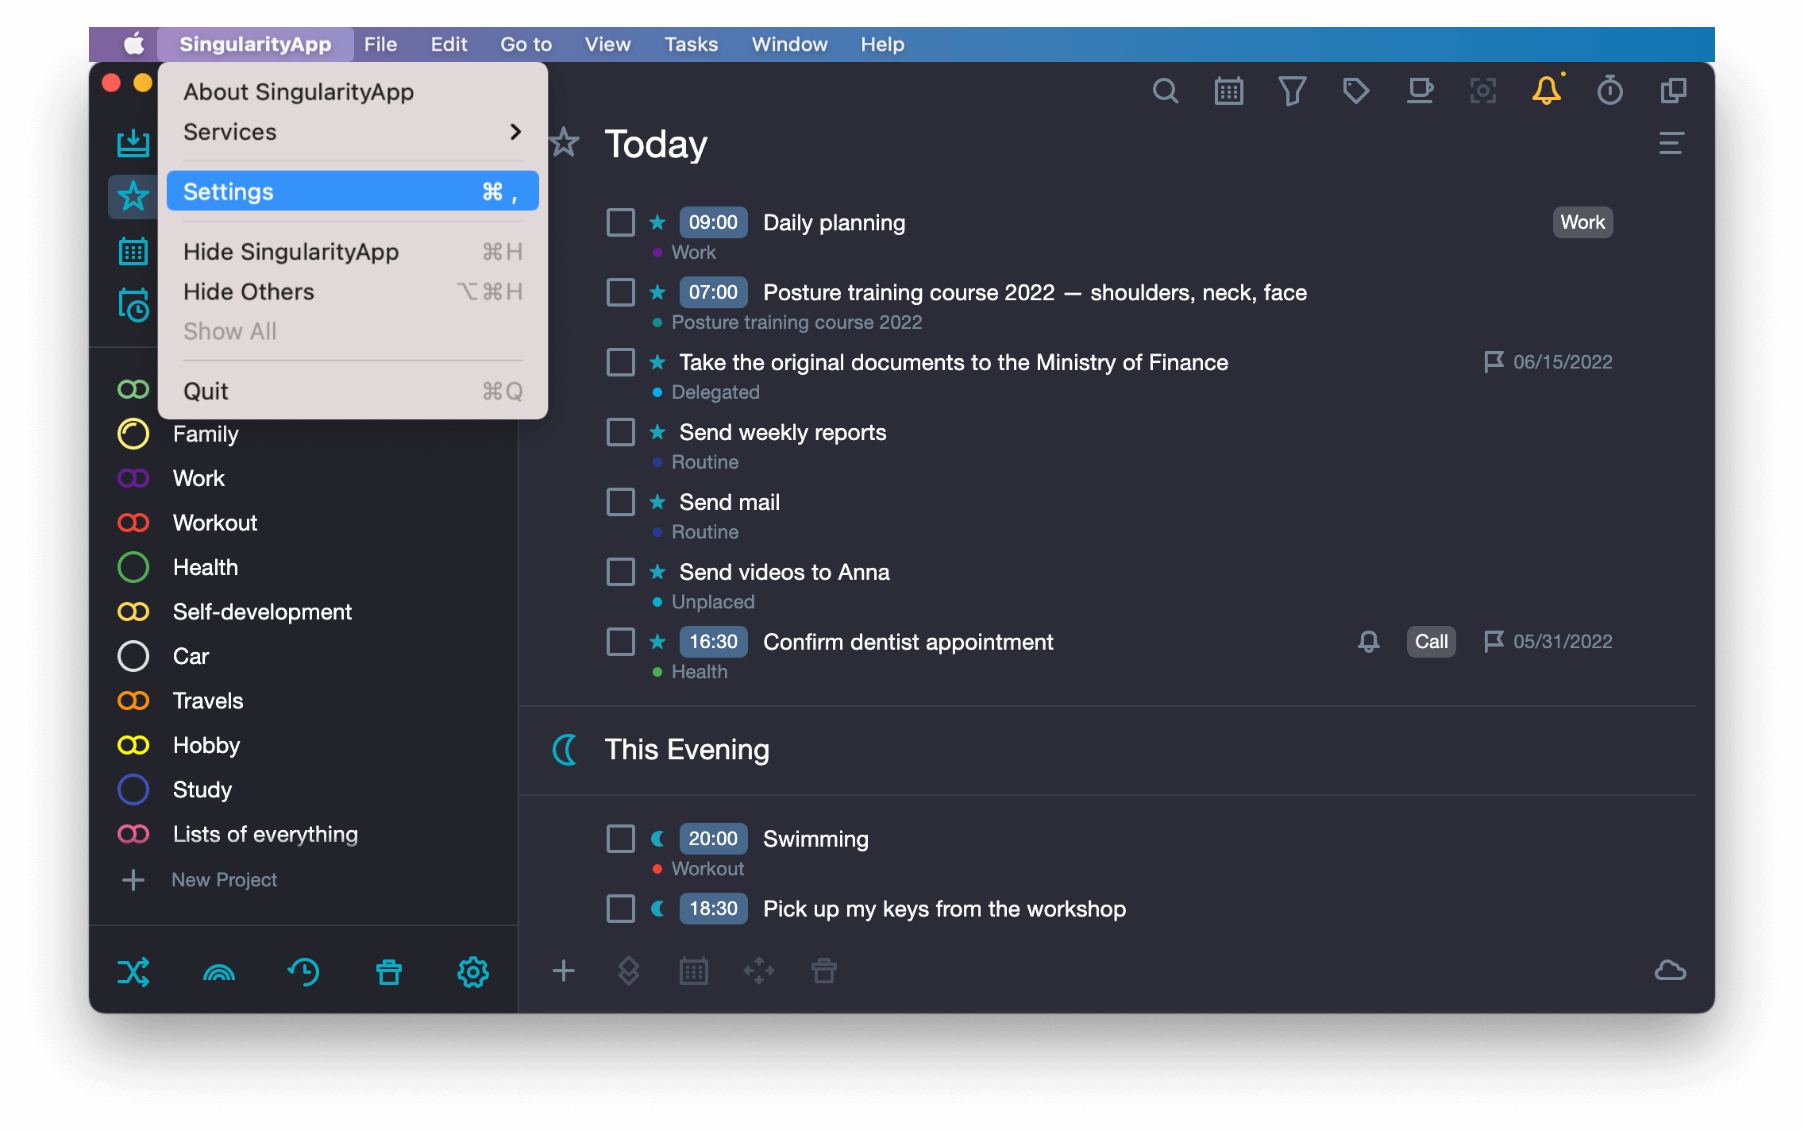Open the calendar icon in top toolbar
The image size is (1804, 1131).
pos(1228,91)
